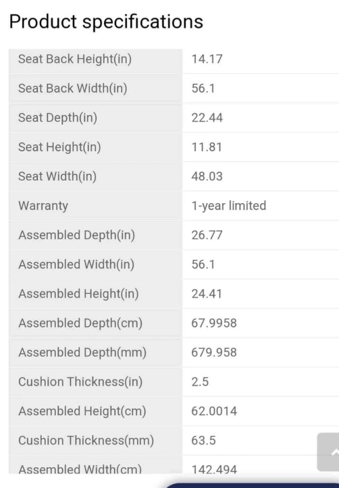Select the 62.0014 assembled height value

pyautogui.click(x=214, y=412)
